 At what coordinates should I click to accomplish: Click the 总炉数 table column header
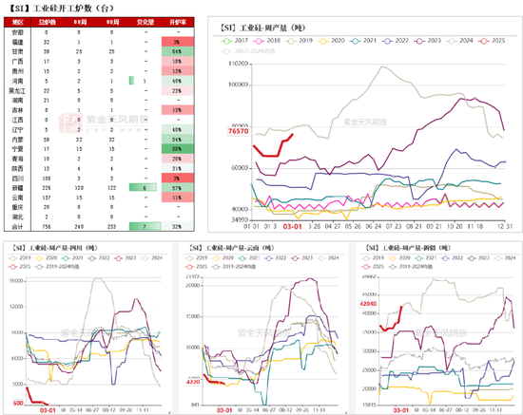[x=47, y=22]
